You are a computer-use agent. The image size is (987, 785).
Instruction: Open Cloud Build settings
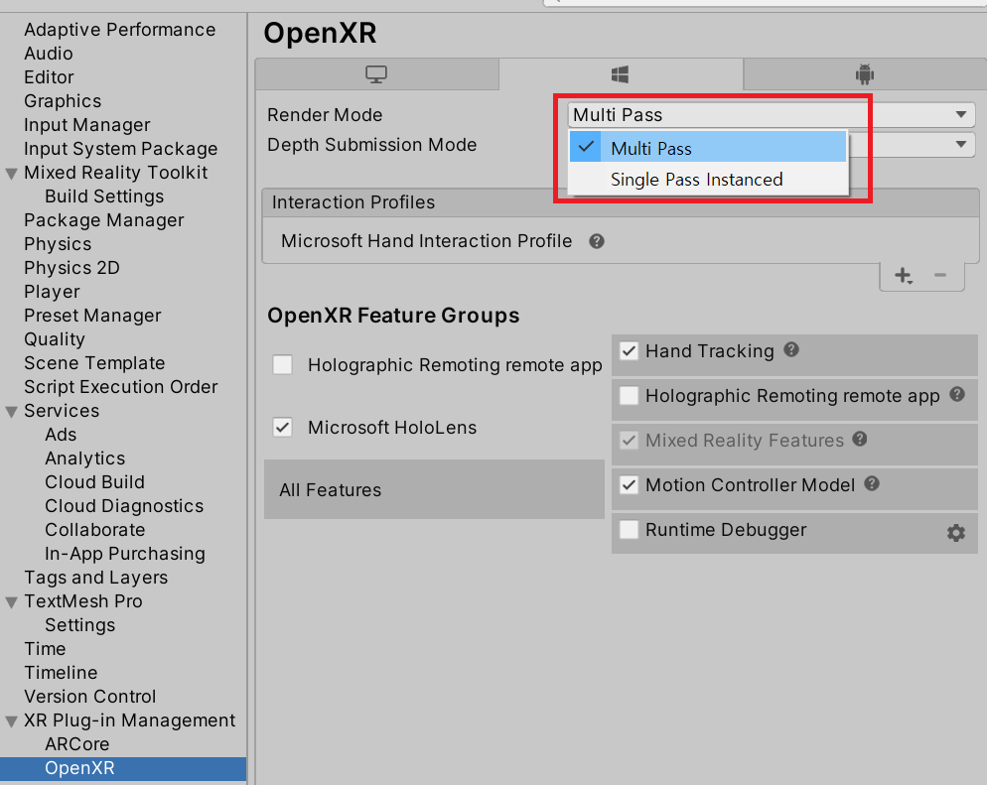(x=95, y=482)
